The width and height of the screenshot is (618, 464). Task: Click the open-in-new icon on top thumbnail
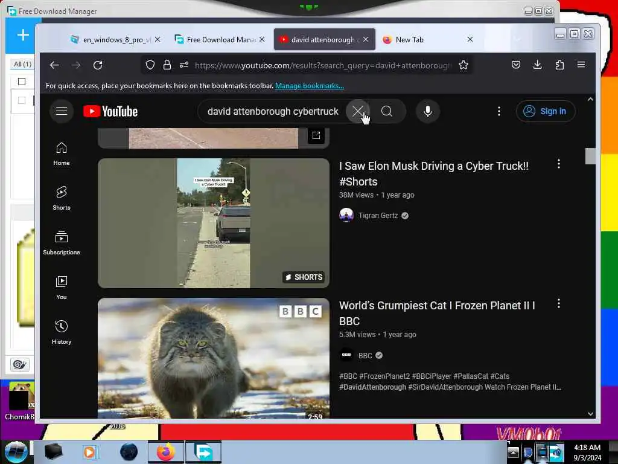(x=316, y=135)
